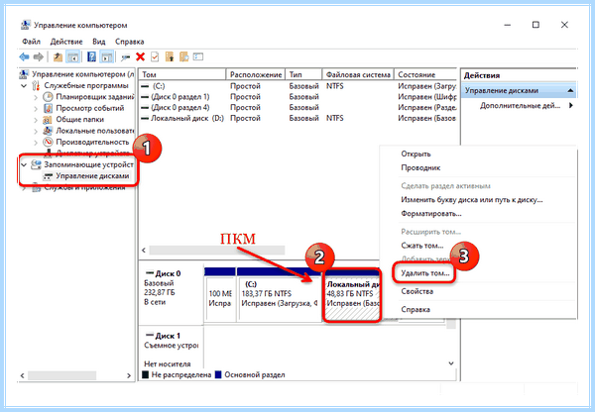Select Планировщик заданий in the tree
595x412 pixels.
point(95,97)
